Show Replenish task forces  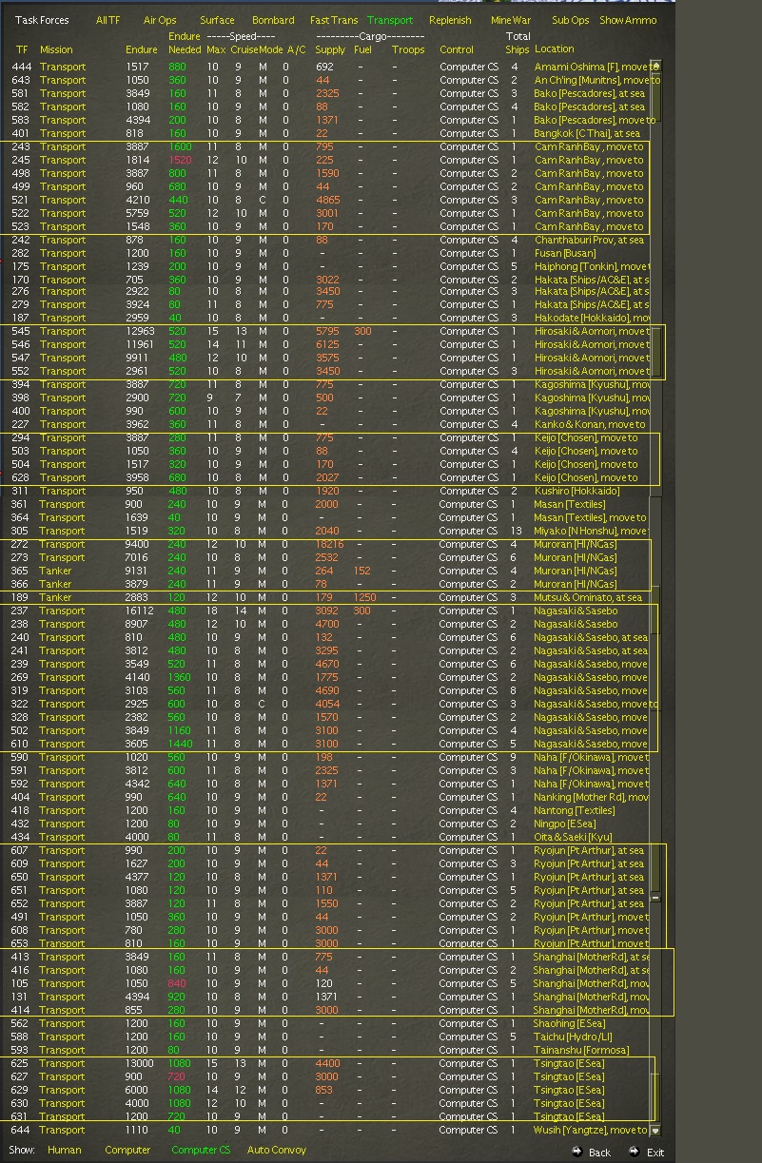[450, 20]
